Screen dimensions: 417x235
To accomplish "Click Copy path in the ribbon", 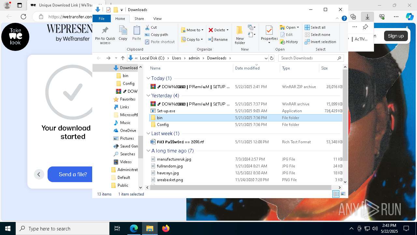I will [x=156, y=35].
